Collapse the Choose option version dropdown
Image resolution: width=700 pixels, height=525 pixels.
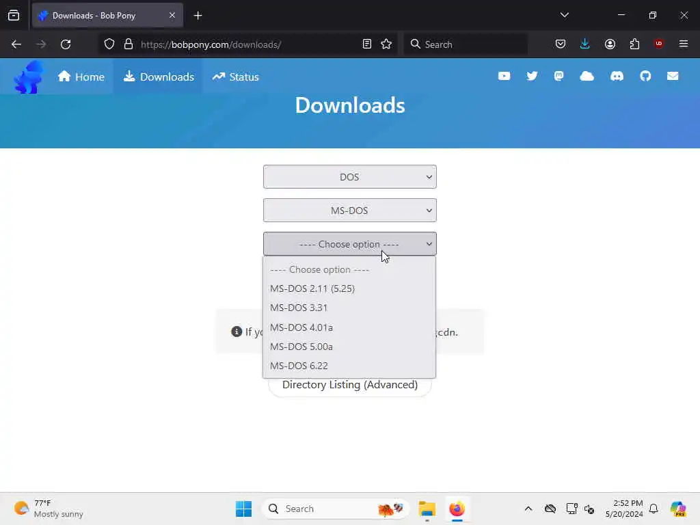[349, 244]
